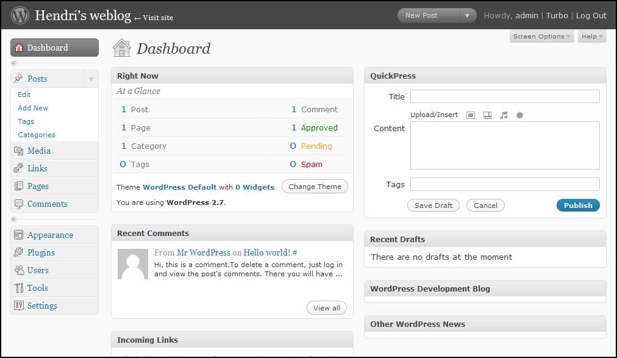Click Mr WordPress commenter avatar
The width and height of the screenshot is (617, 358).
click(x=133, y=264)
